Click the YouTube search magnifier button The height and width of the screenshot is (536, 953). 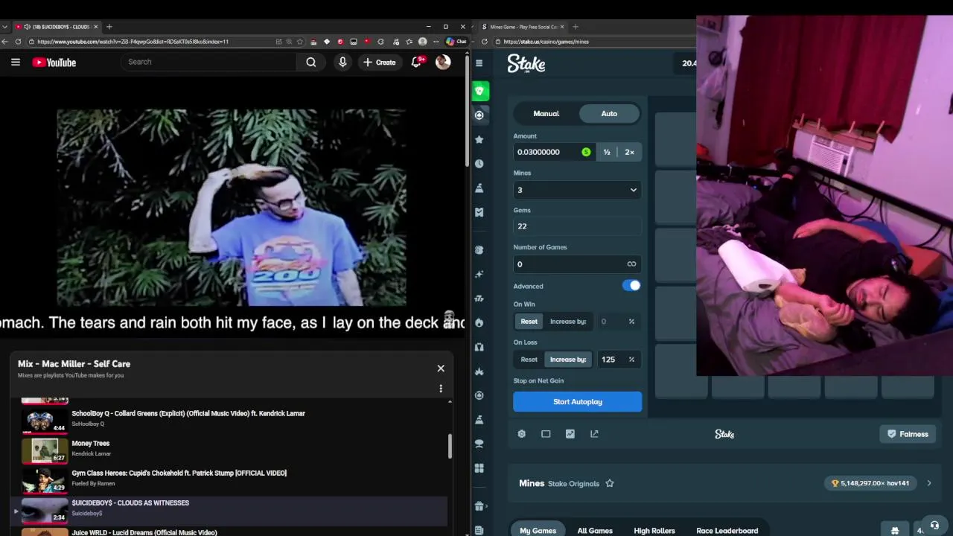click(311, 63)
